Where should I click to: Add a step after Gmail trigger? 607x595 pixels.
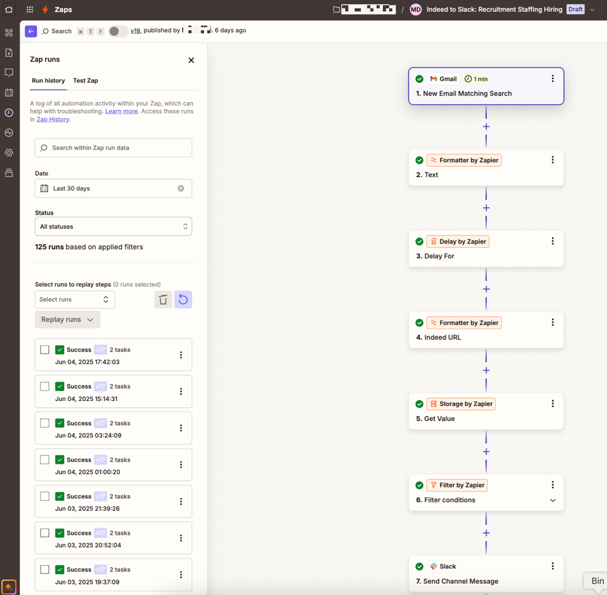pos(486,127)
